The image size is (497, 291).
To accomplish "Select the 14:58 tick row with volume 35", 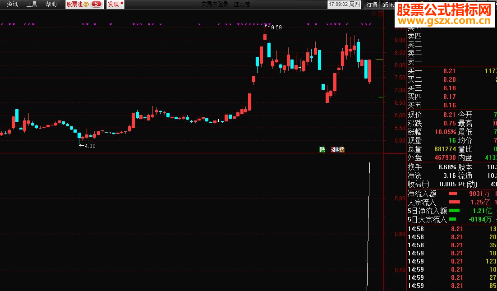I will click(x=452, y=245).
